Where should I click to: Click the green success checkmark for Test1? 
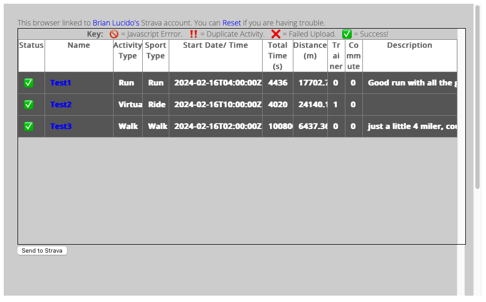[x=29, y=83]
